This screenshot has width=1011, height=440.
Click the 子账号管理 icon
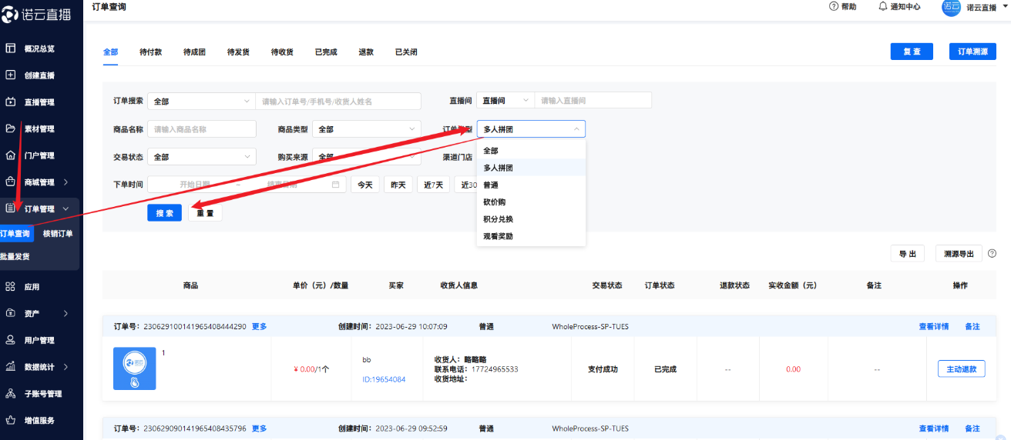click(x=11, y=393)
